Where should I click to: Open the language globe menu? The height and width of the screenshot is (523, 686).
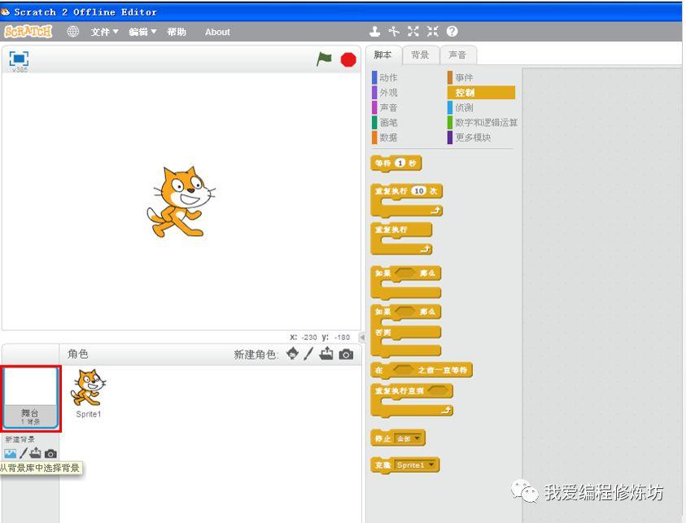pos(72,32)
